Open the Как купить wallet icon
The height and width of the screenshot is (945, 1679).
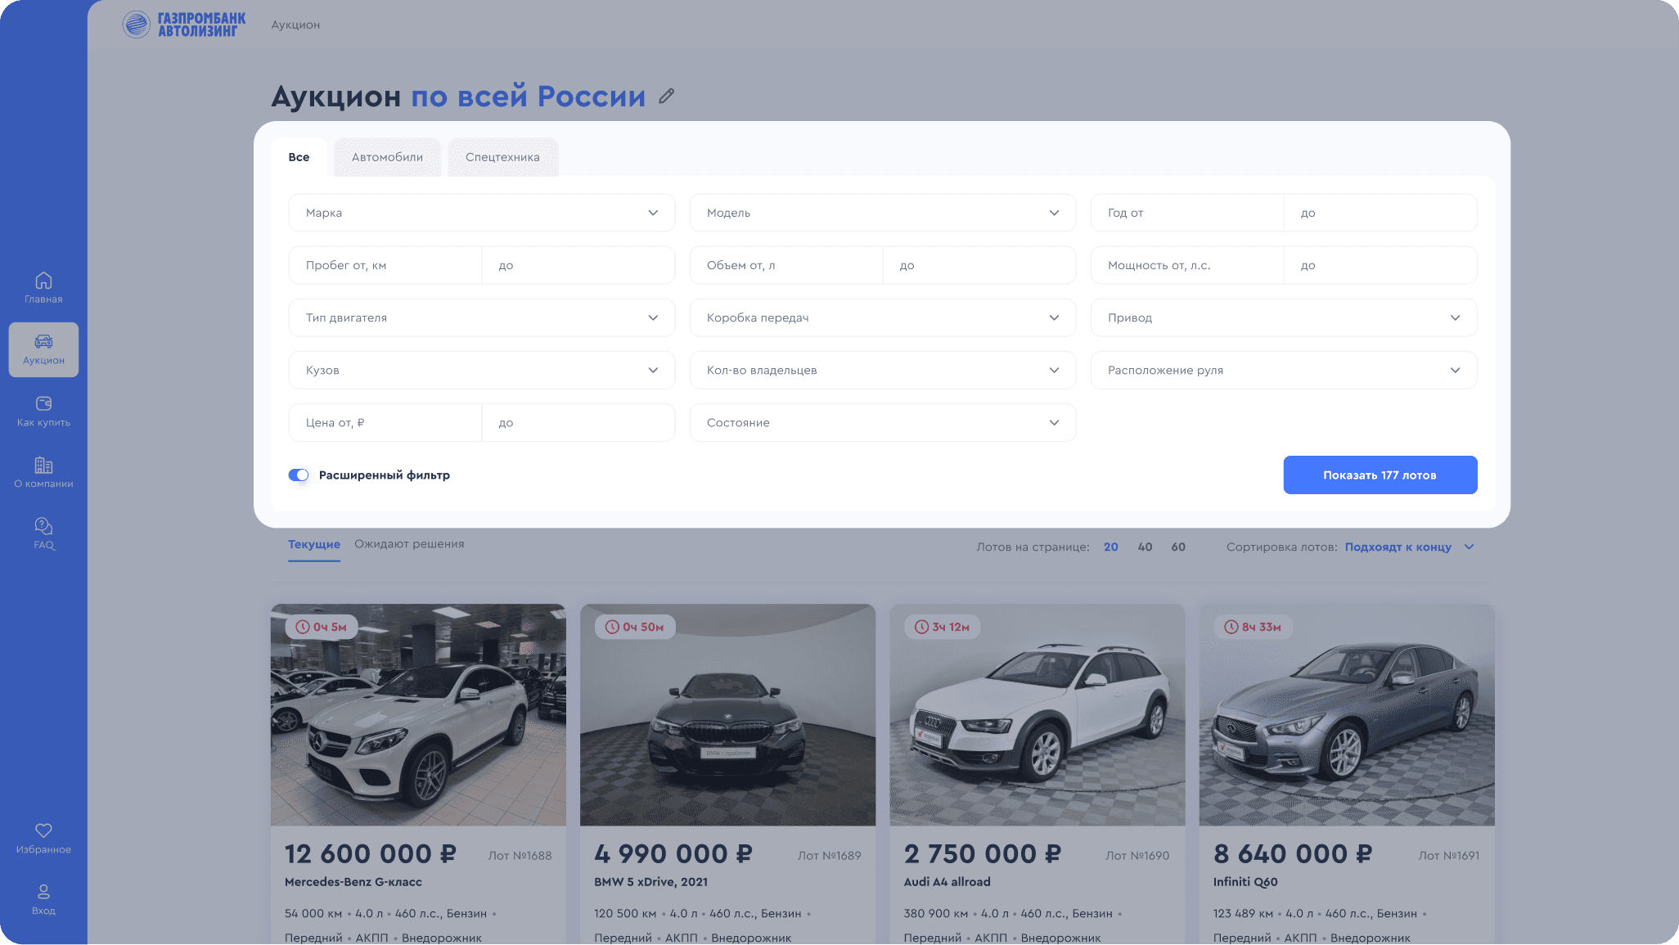click(x=43, y=403)
